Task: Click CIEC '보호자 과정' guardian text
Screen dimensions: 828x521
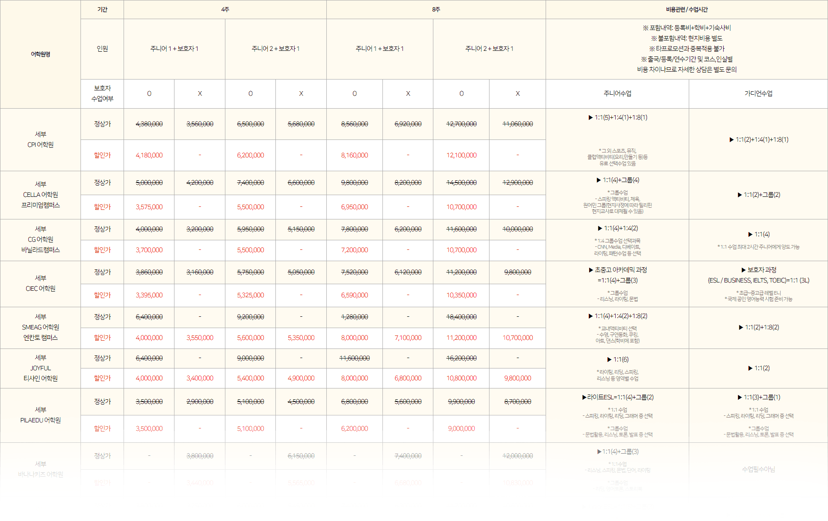Action: click(759, 270)
